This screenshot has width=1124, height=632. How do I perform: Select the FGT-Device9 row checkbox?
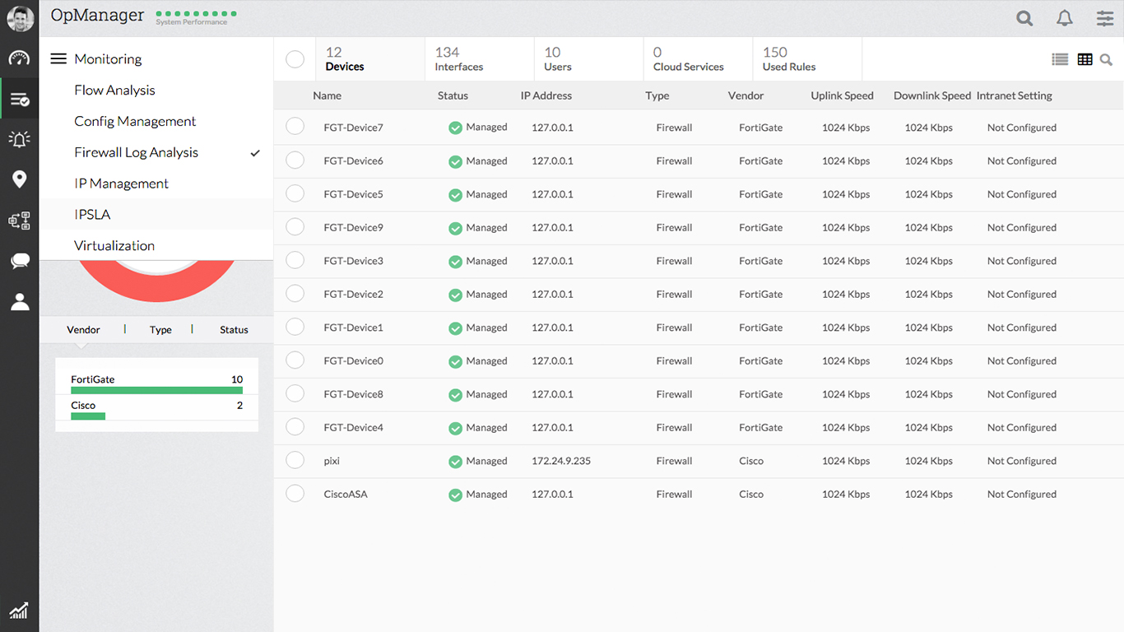(x=295, y=227)
